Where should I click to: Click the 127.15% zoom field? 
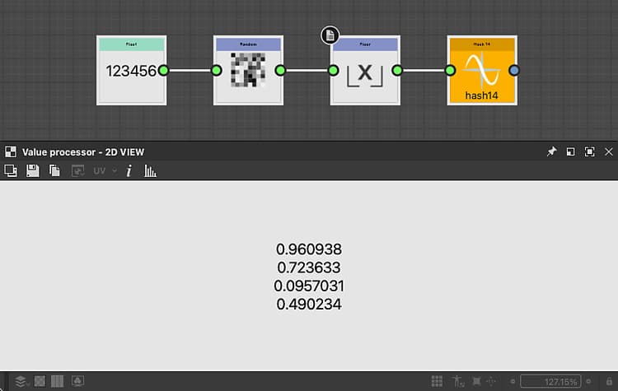[550, 381]
